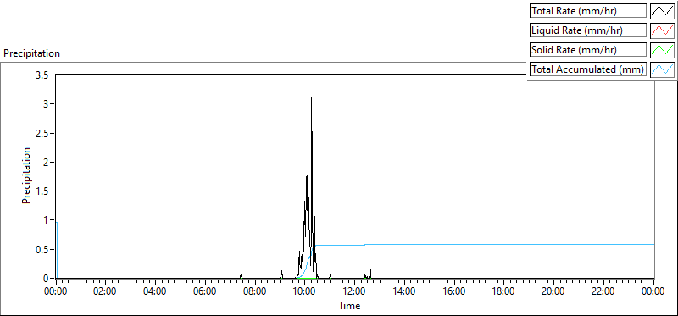678x316 pixels.
Task: Click the 2 value on the Y axis
Action: tap(47, 162)
